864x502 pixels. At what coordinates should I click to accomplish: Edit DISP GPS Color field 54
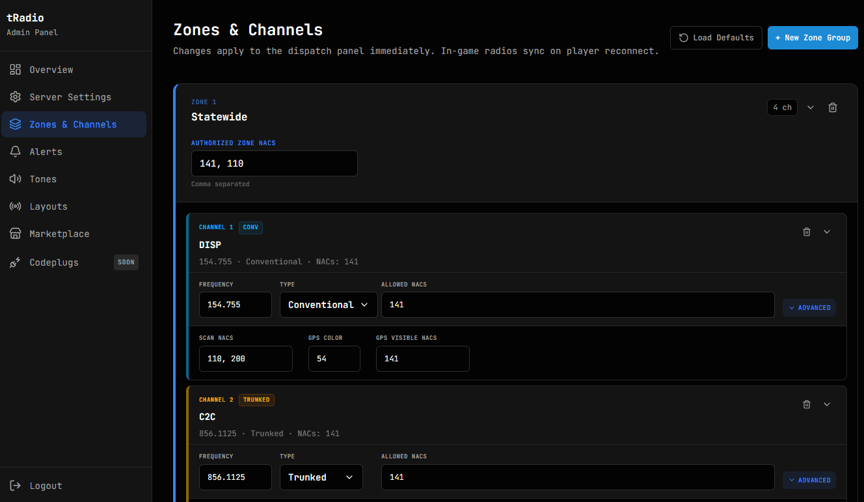[334, 359]
